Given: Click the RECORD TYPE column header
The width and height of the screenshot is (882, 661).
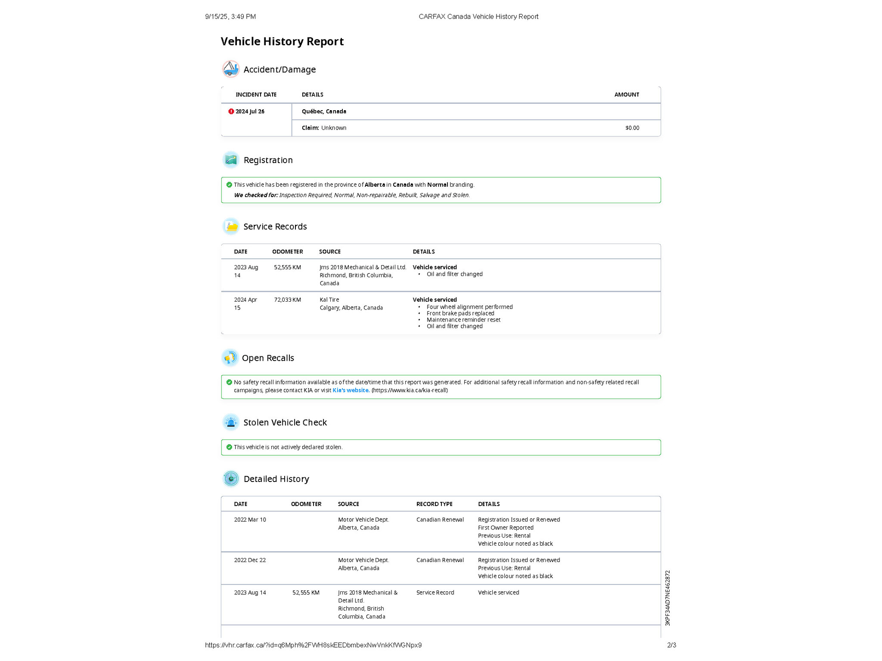Looking at the screenshot, I should [x=434, y=504].
